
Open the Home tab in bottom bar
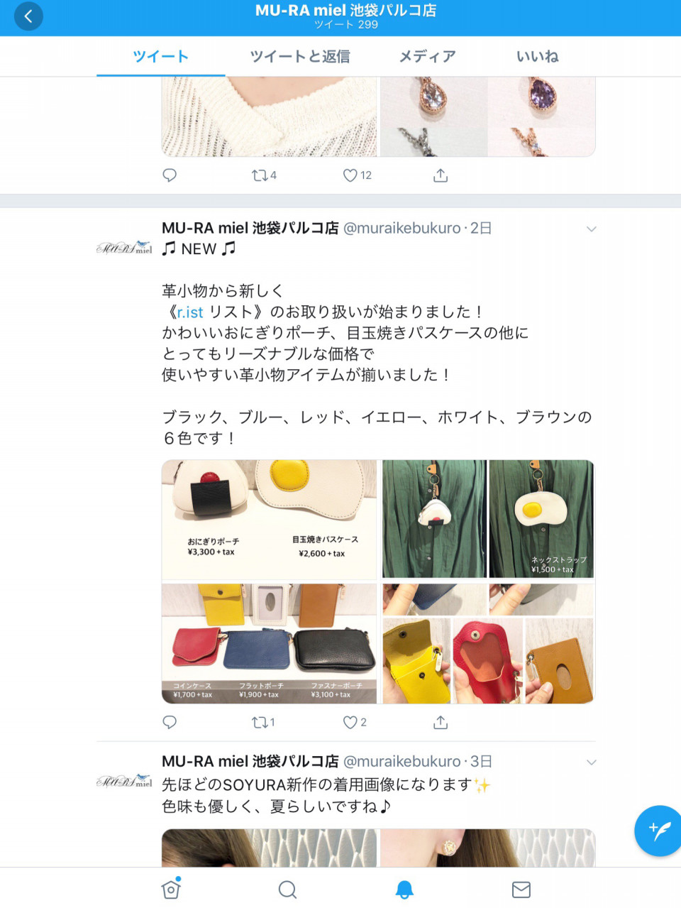[171, 889]
